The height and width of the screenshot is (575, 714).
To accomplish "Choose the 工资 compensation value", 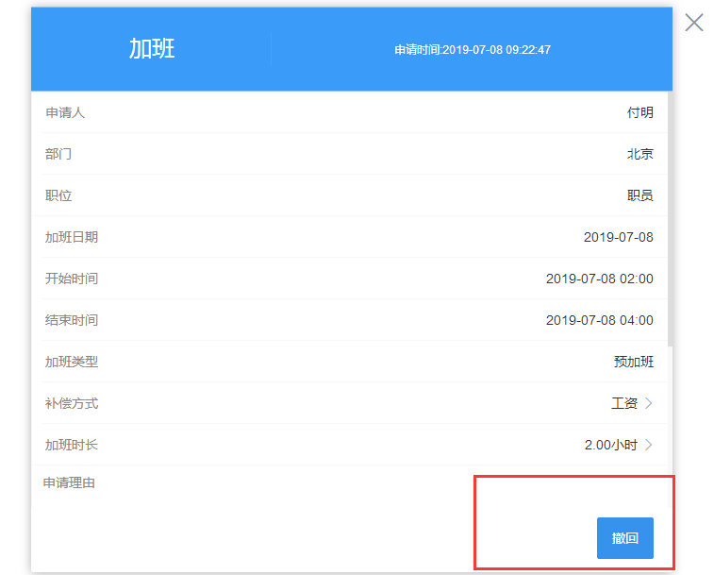I will [624, 403].
